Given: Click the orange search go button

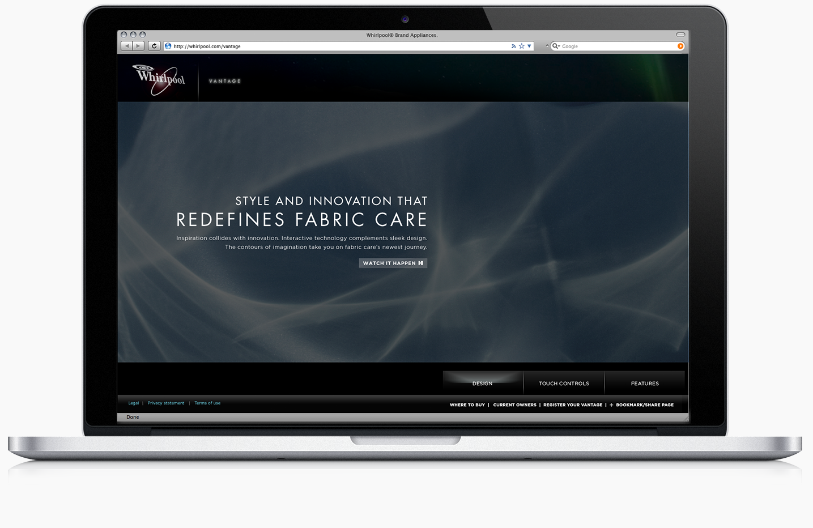Looking at the screenshot, I should (x=680, y=46).
